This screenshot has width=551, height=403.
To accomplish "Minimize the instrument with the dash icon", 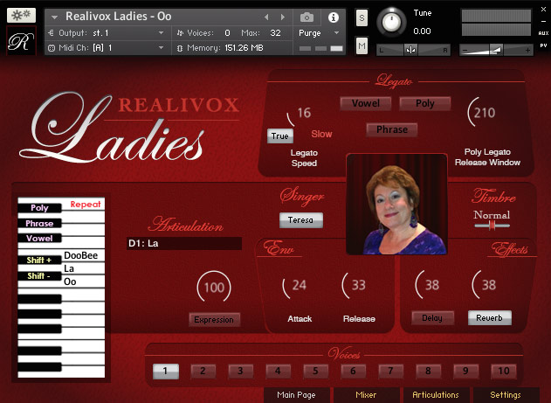I will (543, 22).
